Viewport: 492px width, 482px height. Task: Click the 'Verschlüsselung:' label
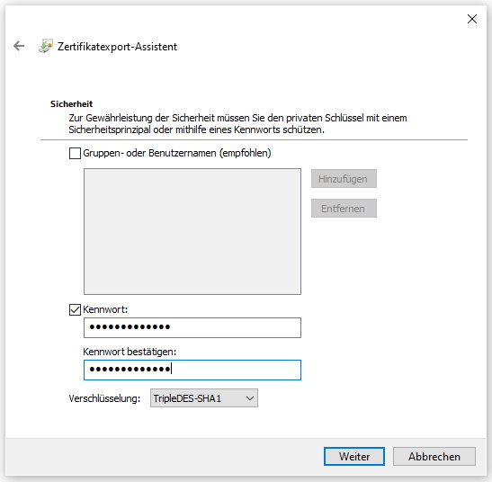pos(104,398)
